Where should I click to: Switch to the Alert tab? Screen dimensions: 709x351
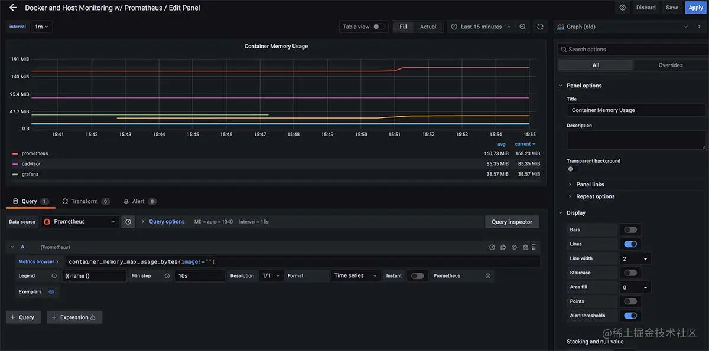click(x=140, y=201)
